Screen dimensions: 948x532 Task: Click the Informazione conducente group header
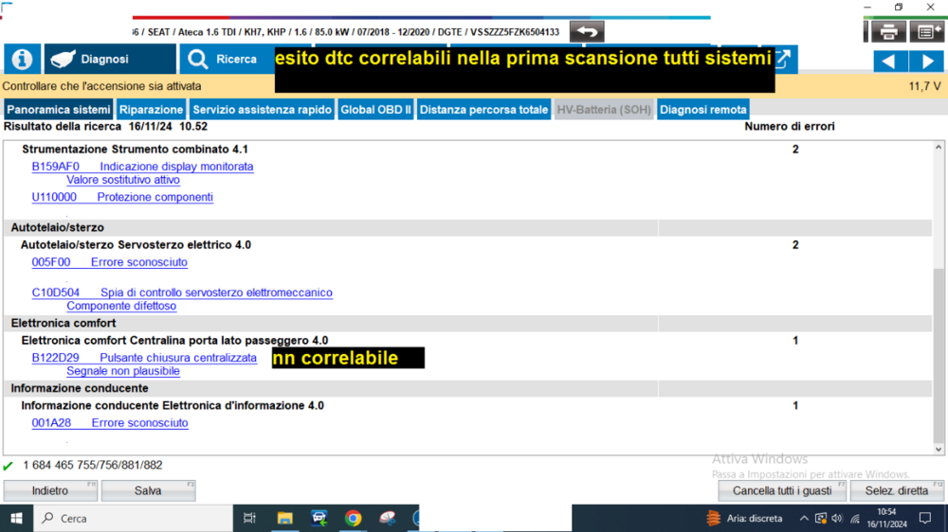80,388
